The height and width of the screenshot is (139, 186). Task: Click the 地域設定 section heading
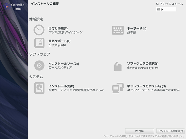pyautogui.click(x=36, y=19)
